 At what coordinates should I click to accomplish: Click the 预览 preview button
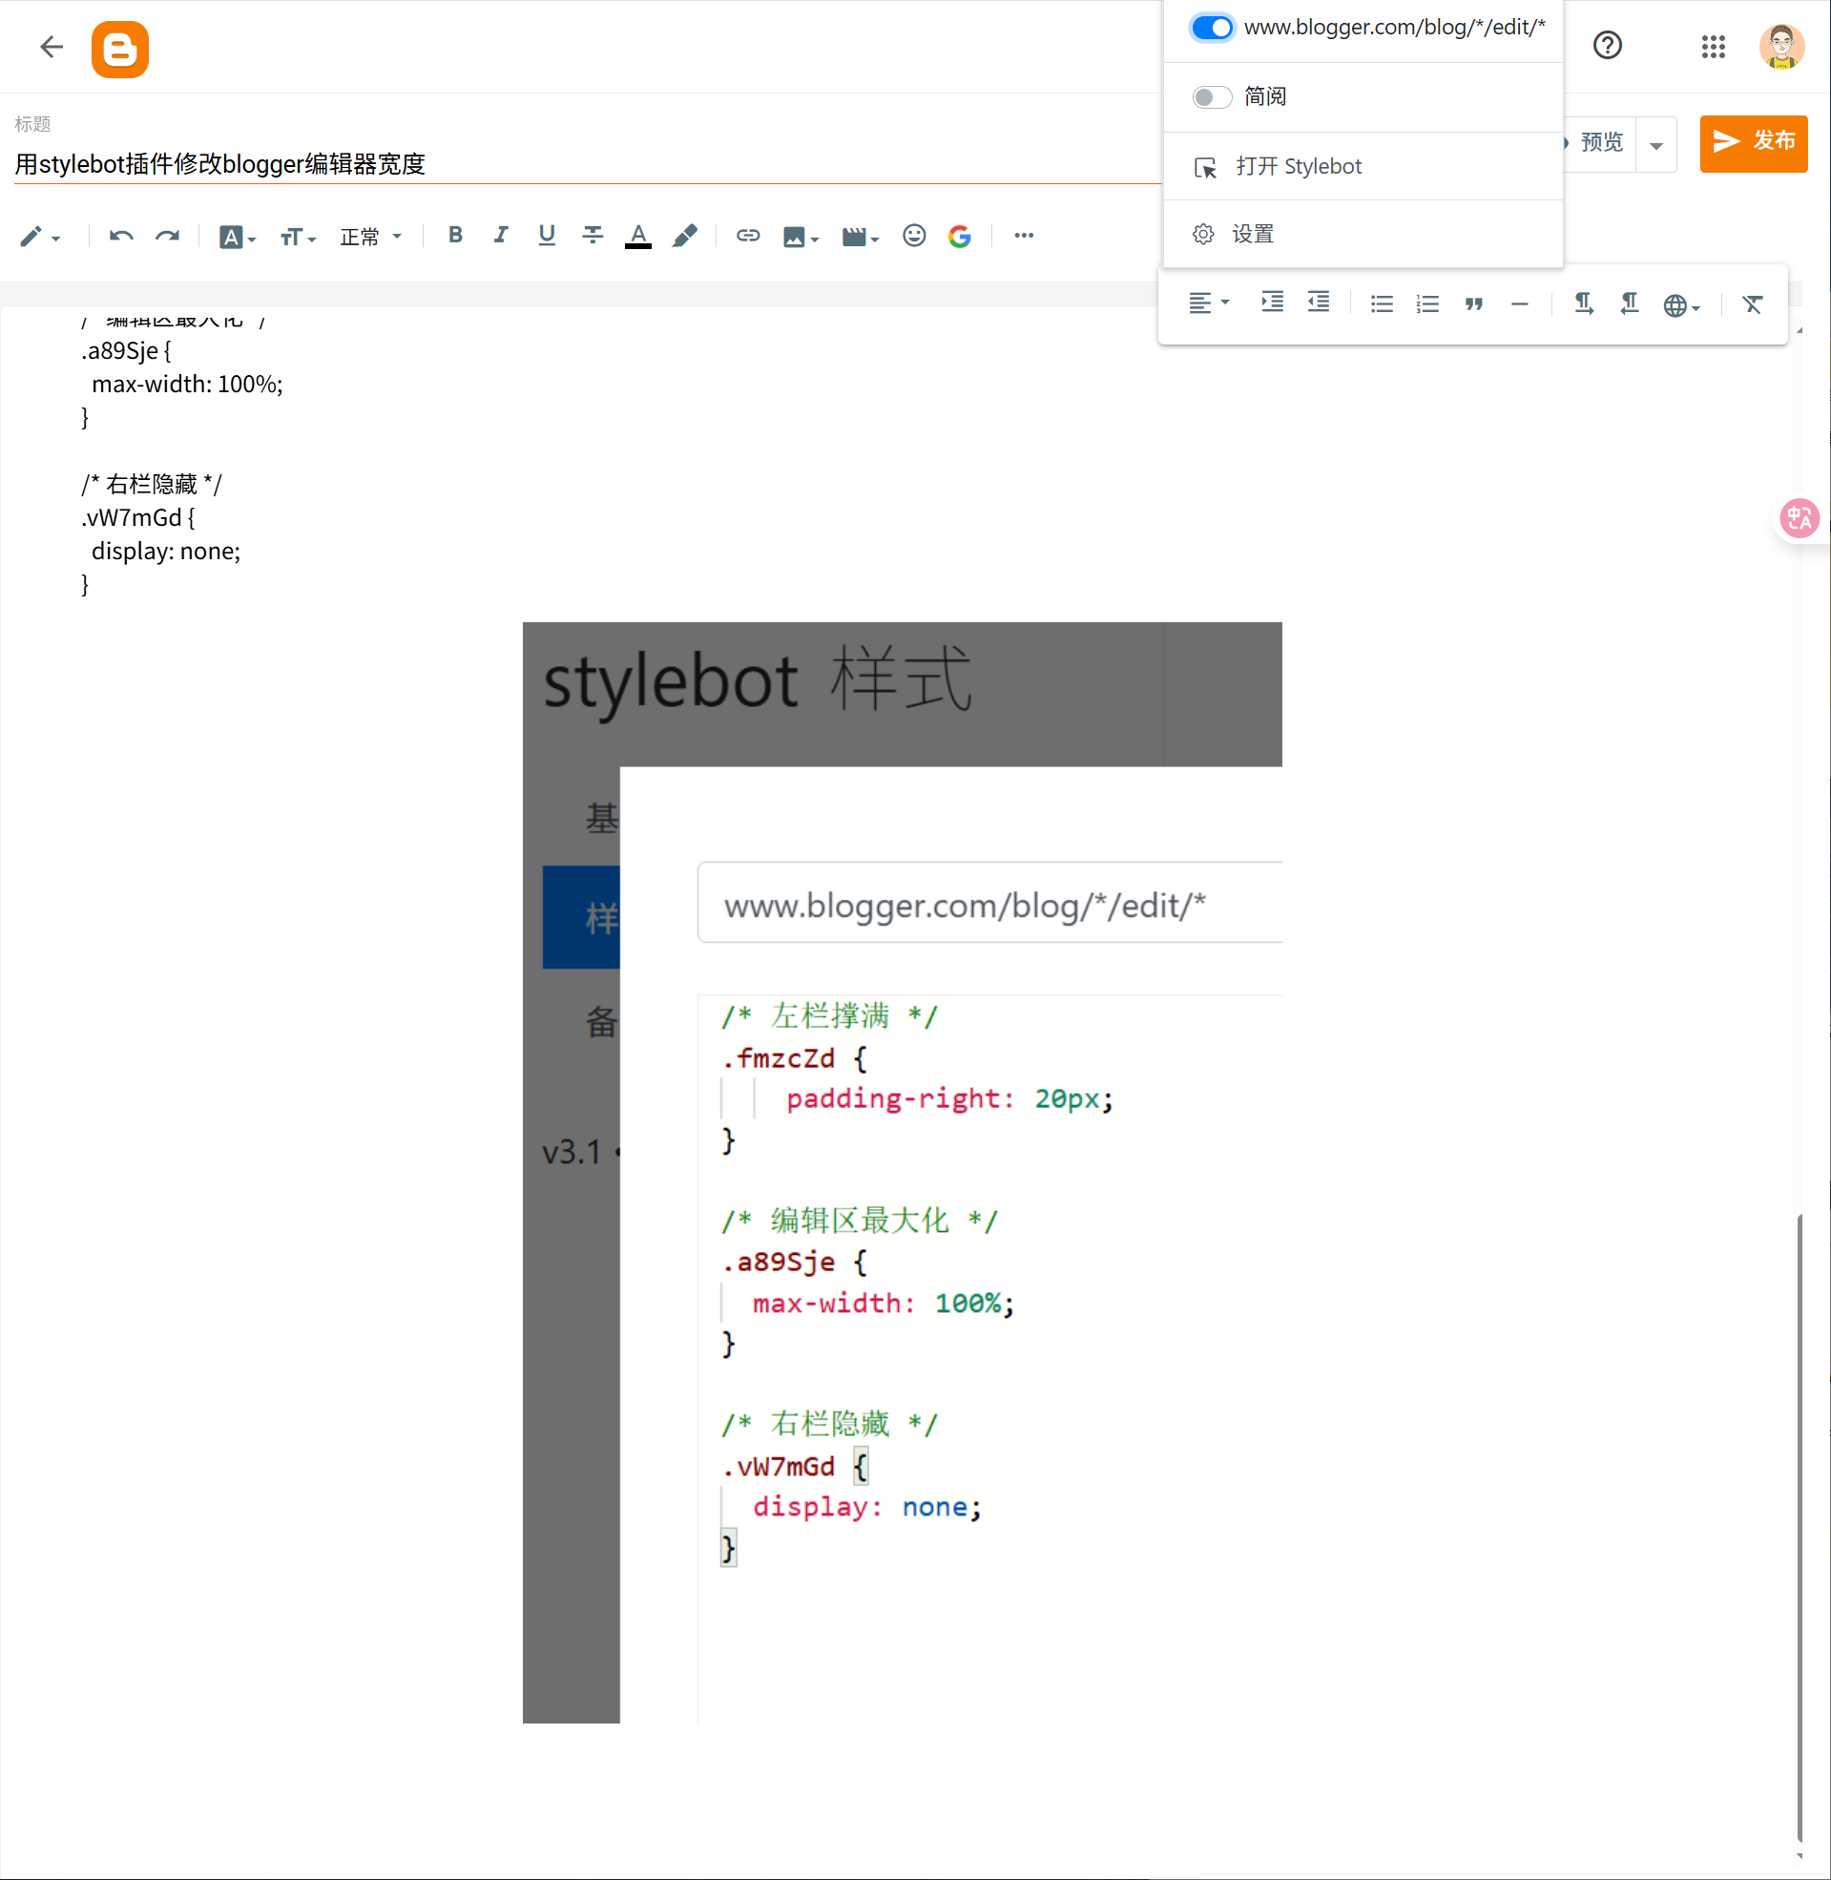point(1600,143)
